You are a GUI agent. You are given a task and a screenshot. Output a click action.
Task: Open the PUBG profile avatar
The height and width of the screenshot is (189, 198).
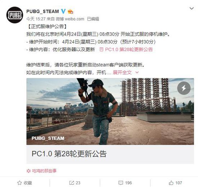[15, 15]
